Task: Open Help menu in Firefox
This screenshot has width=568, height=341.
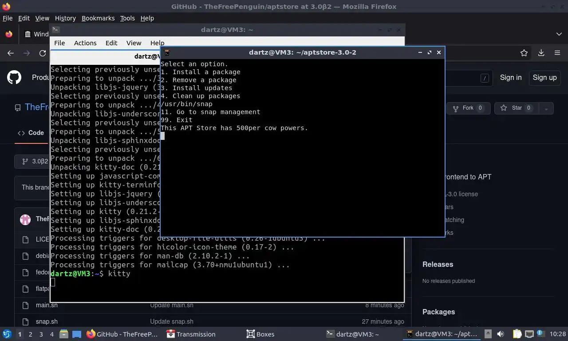Action: [x=147, y=18]
